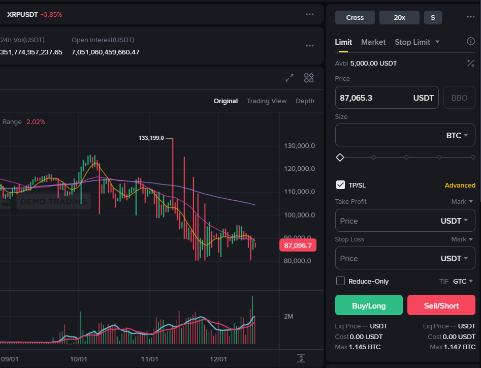The width and height of the screenshot is (481, 368).
Task: Open the Size unit BTC dropdown
Action: [x=460, y=135]
